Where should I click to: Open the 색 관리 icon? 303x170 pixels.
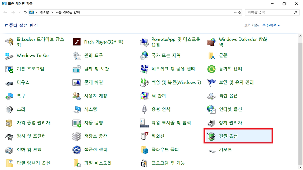[144, 96]
